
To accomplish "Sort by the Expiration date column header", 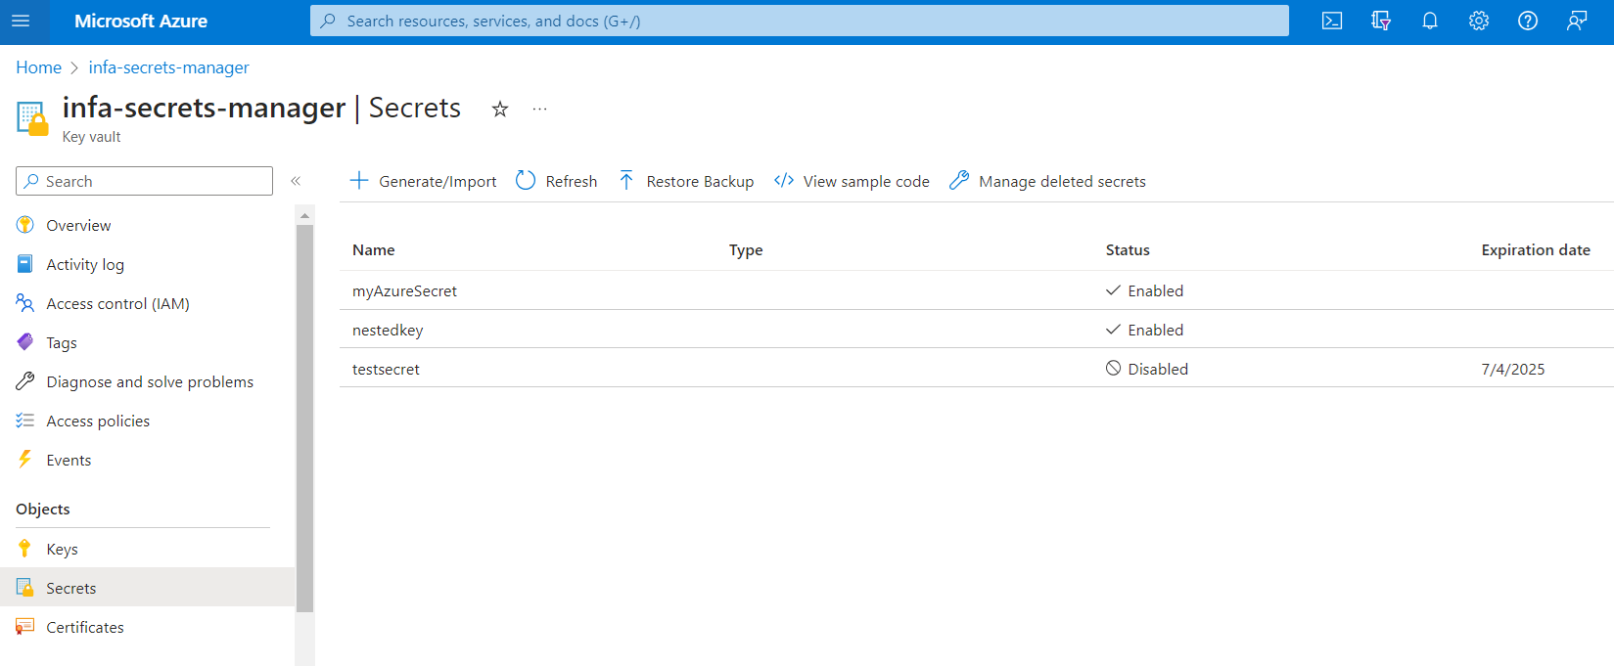I will pyautogui.click(x=1536, y=250).
